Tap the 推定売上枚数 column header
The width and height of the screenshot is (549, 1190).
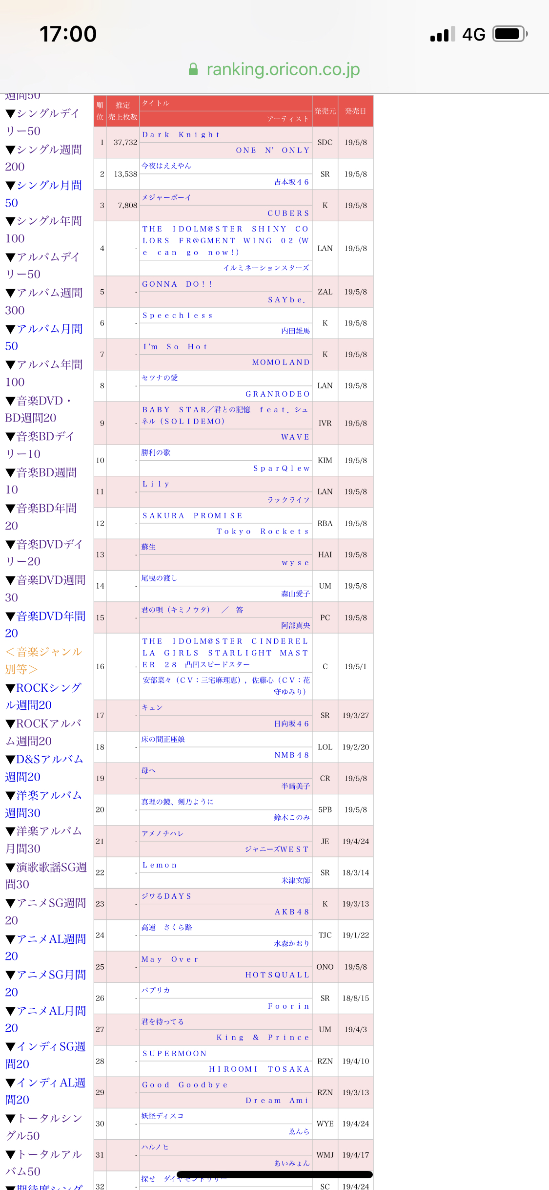click(x=123, y=111)
